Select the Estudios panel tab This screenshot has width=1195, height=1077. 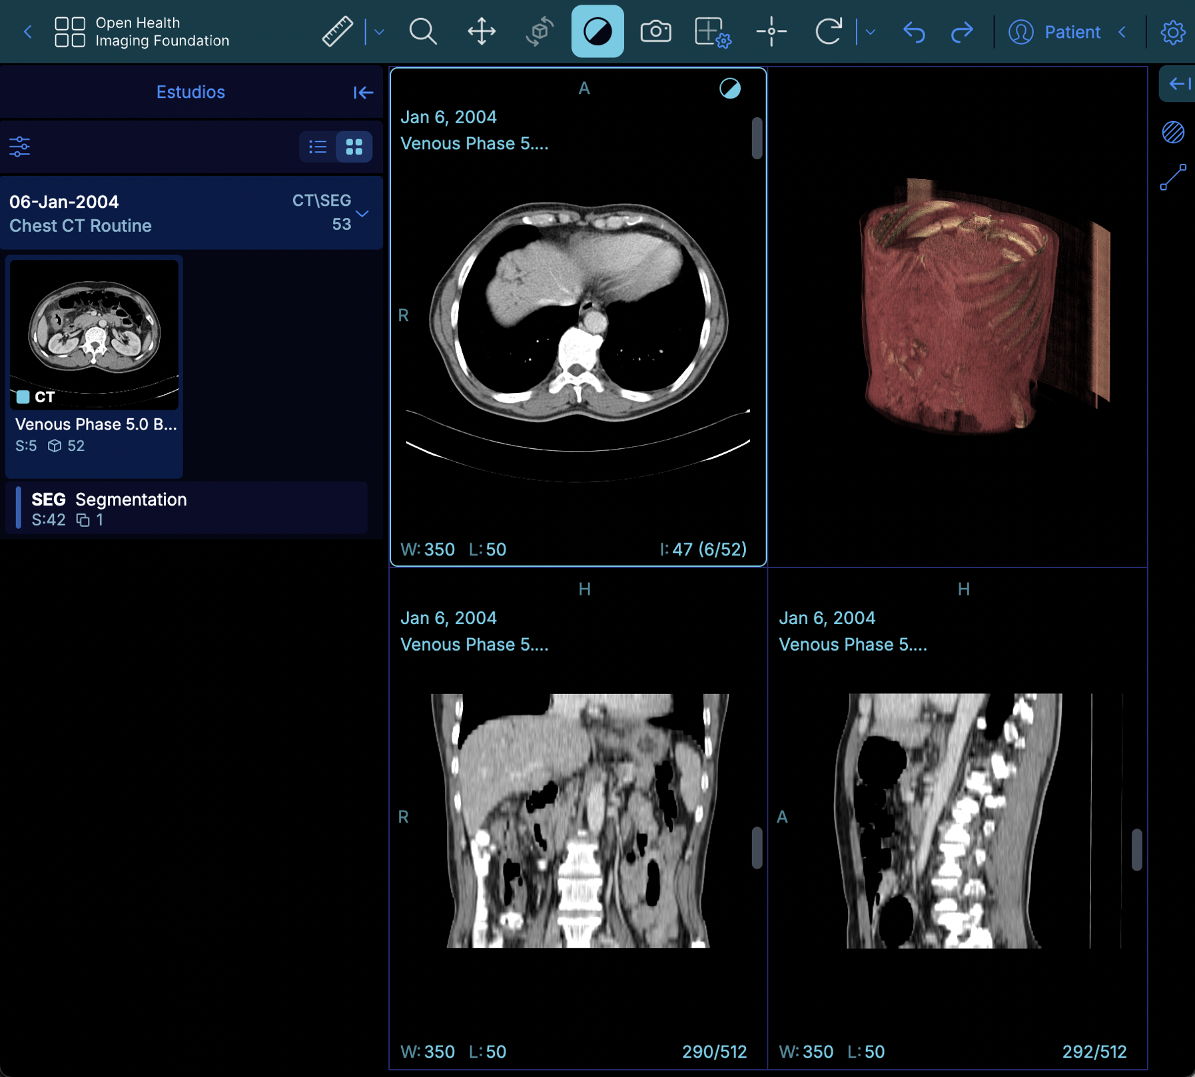coord(191,92)
